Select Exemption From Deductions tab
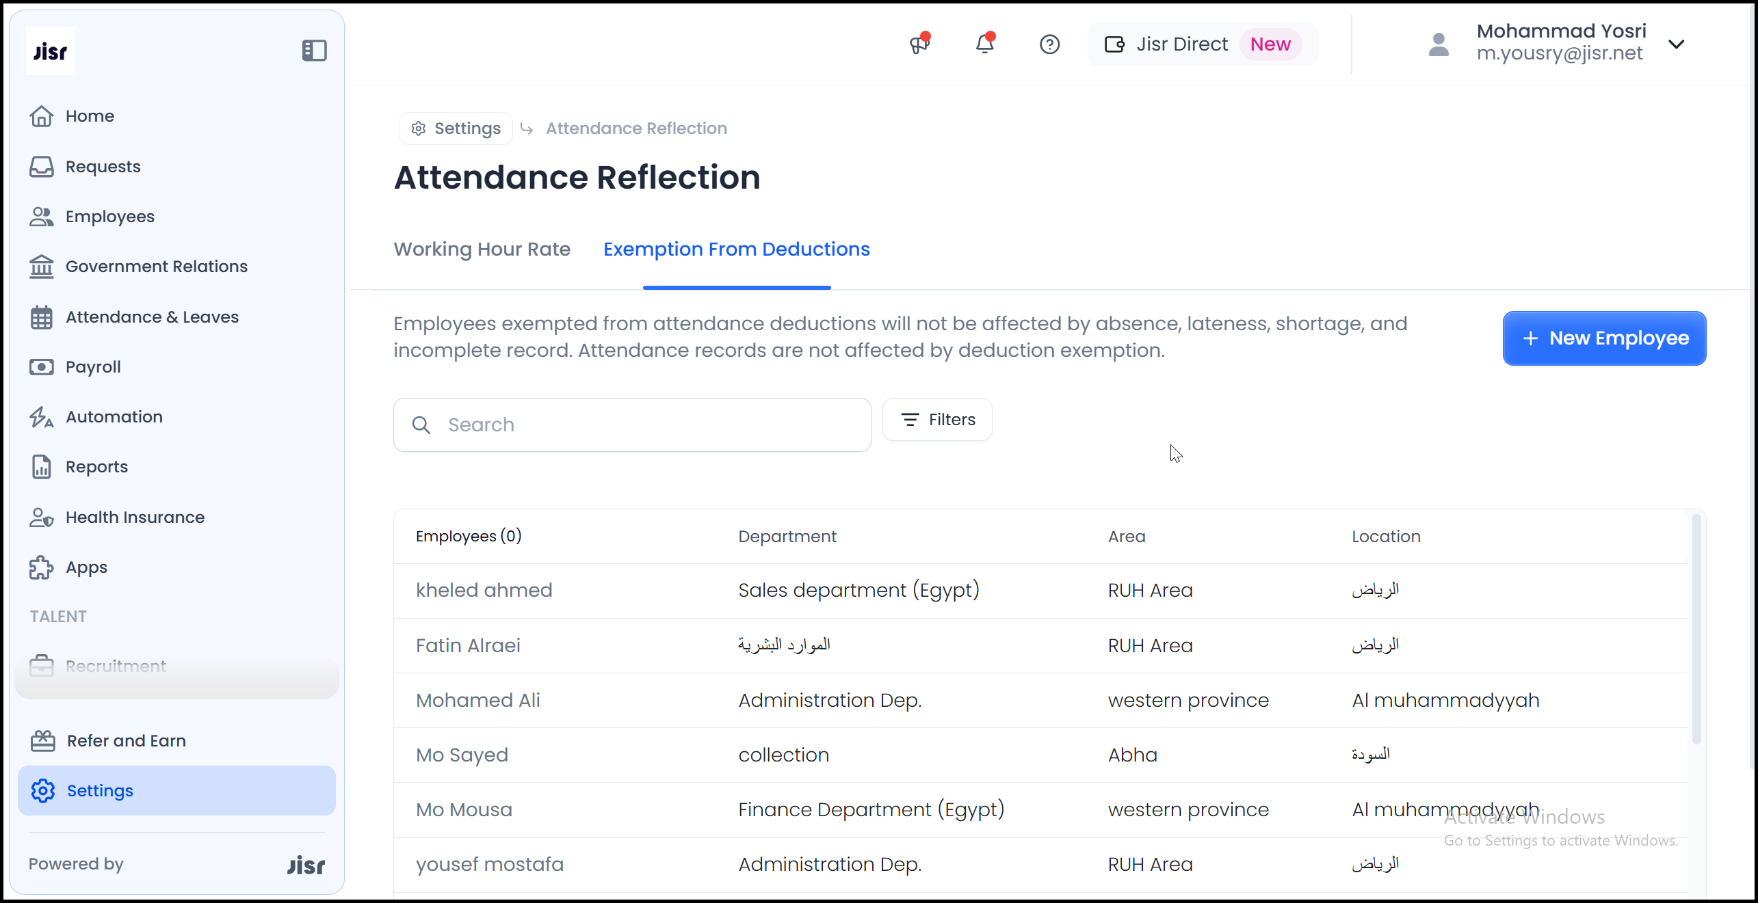 pos(736,250)
